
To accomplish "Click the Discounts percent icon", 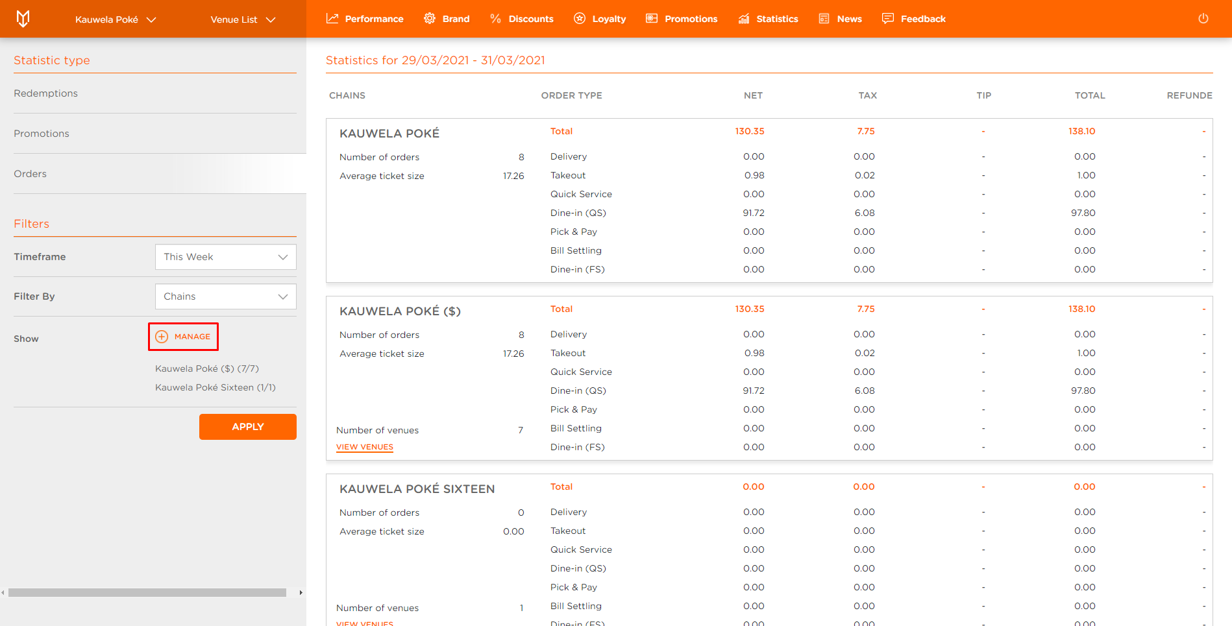I will pyautogui.click(x=496, y=19).
